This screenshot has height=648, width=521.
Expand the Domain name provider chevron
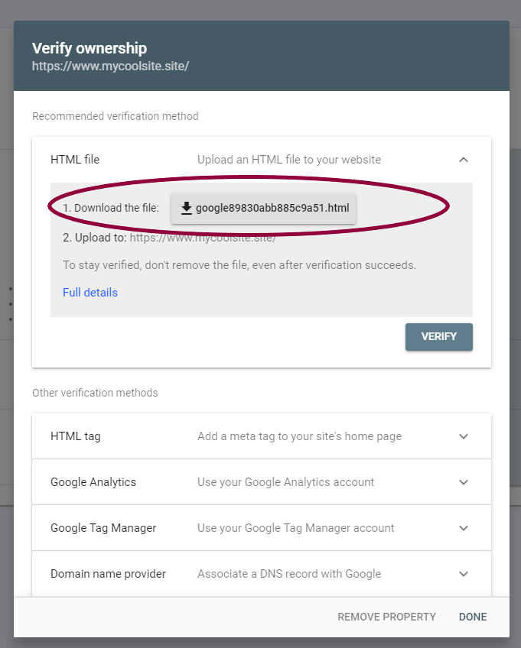[464, 574]
